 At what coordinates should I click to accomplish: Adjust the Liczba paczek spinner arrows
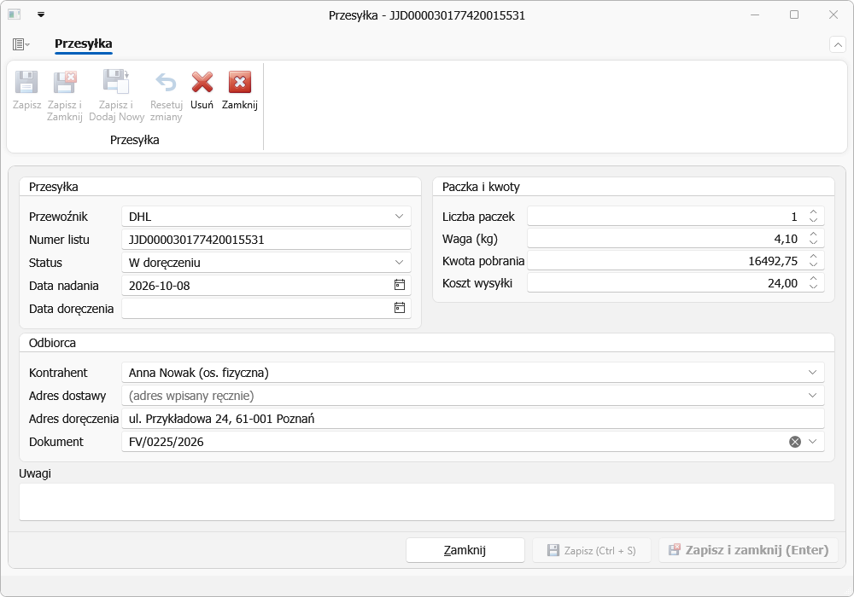point(813,217)
